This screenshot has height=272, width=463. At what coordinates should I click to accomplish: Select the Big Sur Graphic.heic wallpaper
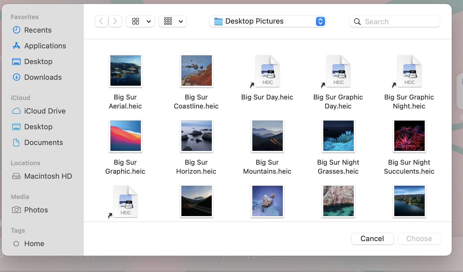coord(126,136)
